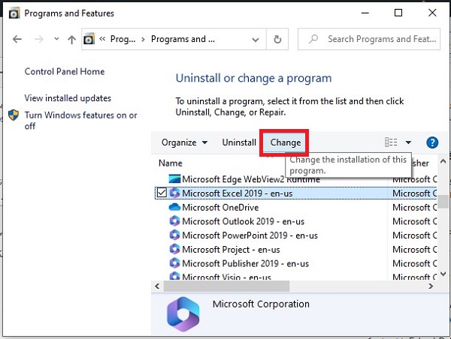Go back with the Back arrow
The image size is (451, 339).
point(17,39)
